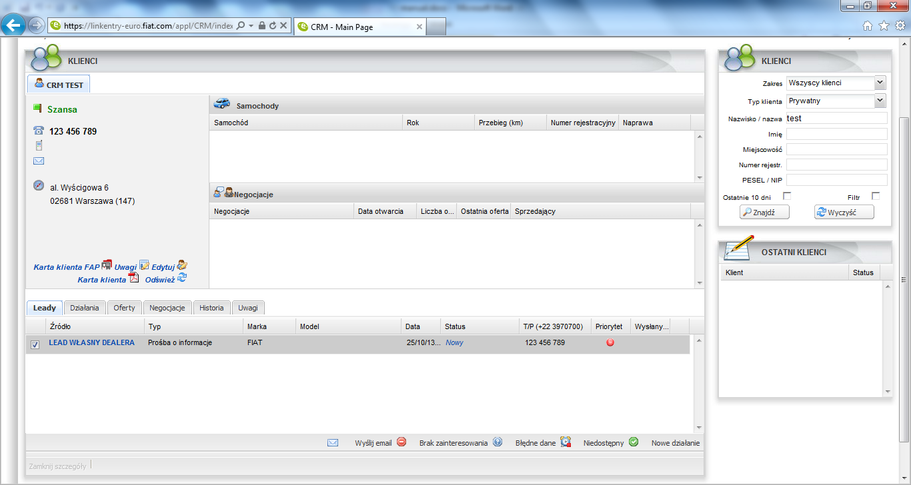Click the green check icon before Nowe działanie
Viewport: 911px width, 485px height.
click(634, 442)
